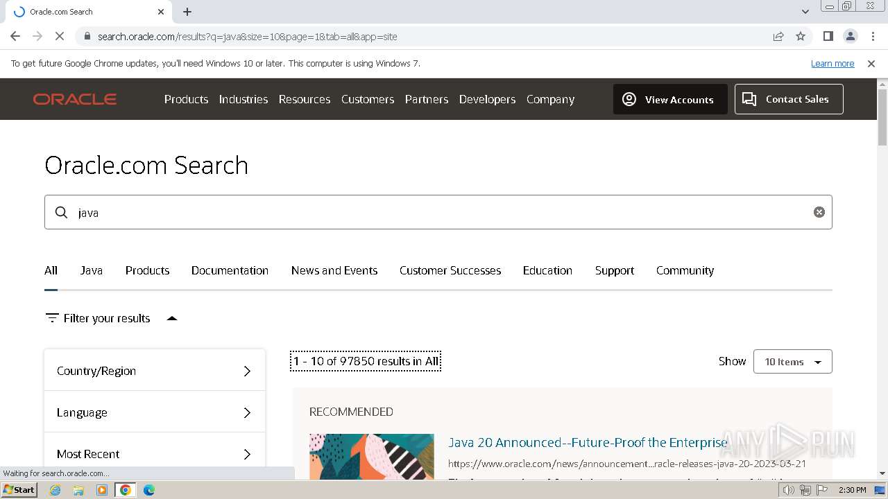Follow the Learn more link
Viewport: 888px width, 499px height.
point(832,64)
